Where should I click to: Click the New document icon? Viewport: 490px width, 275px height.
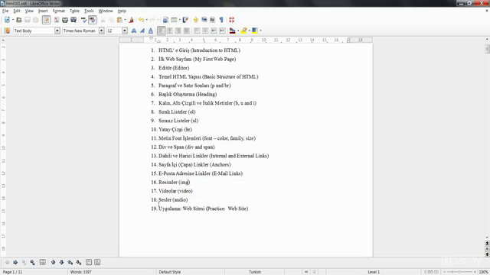tap(7, 20)
